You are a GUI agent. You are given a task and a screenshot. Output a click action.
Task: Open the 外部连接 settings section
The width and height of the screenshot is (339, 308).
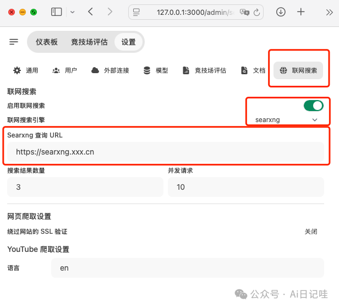(110, 70)
